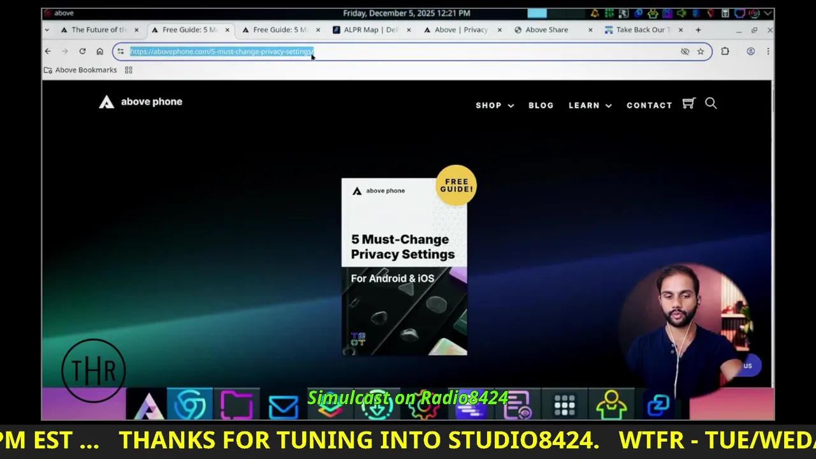Expand the LEARN menu
Screen dimensions: 816x459
click(590, 105)
